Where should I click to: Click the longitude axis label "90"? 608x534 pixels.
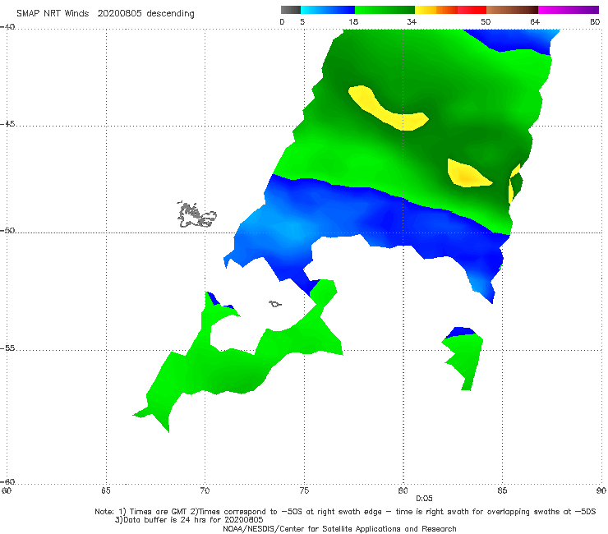pos(601,491)
